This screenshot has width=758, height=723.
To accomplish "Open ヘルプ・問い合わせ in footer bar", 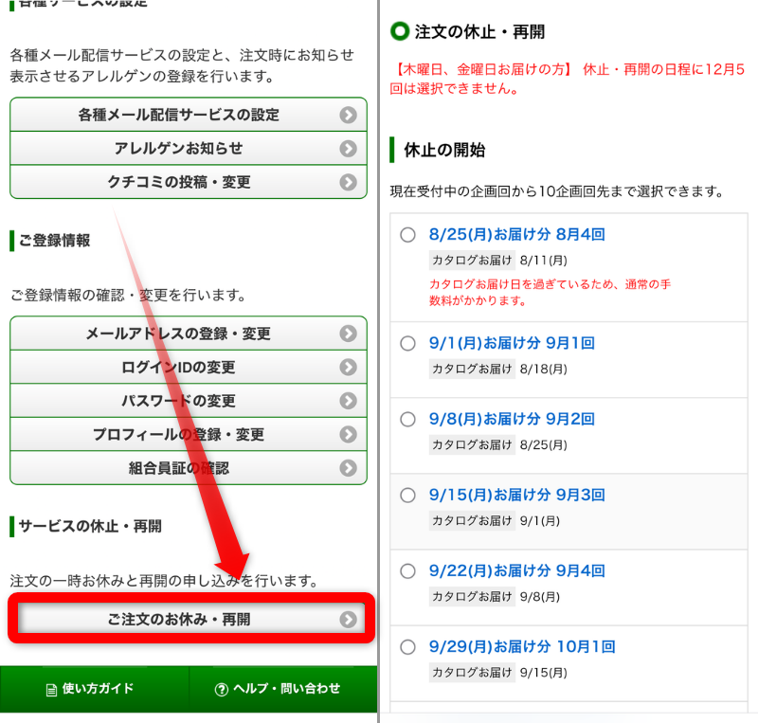I will 283,689.
